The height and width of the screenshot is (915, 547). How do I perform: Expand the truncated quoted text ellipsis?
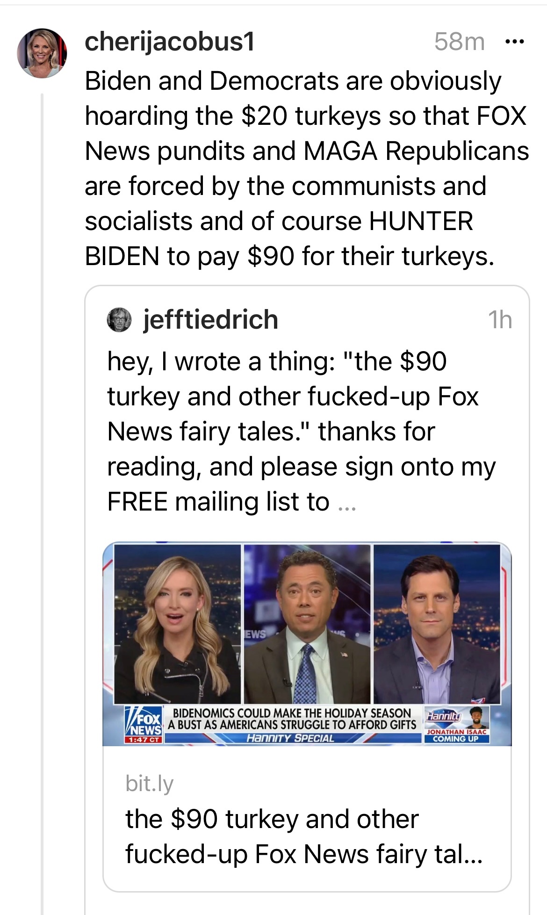point(347,504)
